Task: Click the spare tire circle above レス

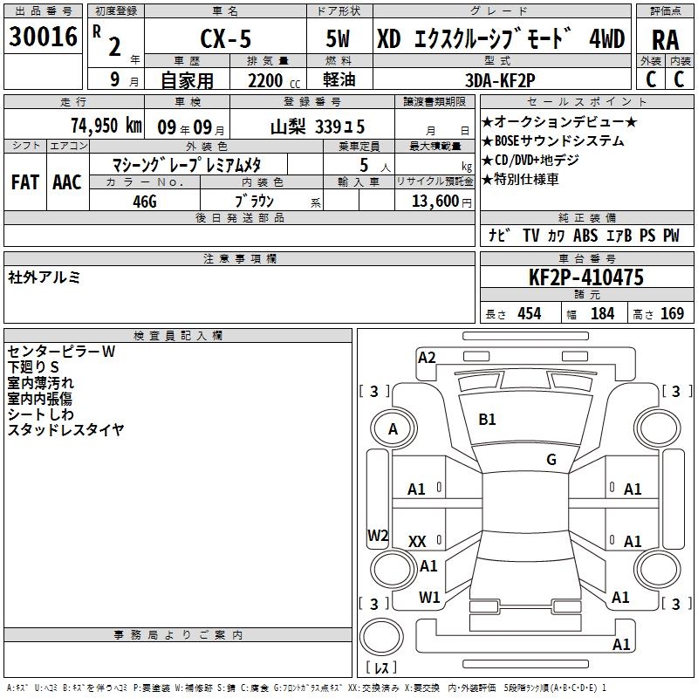Action: 381,637
